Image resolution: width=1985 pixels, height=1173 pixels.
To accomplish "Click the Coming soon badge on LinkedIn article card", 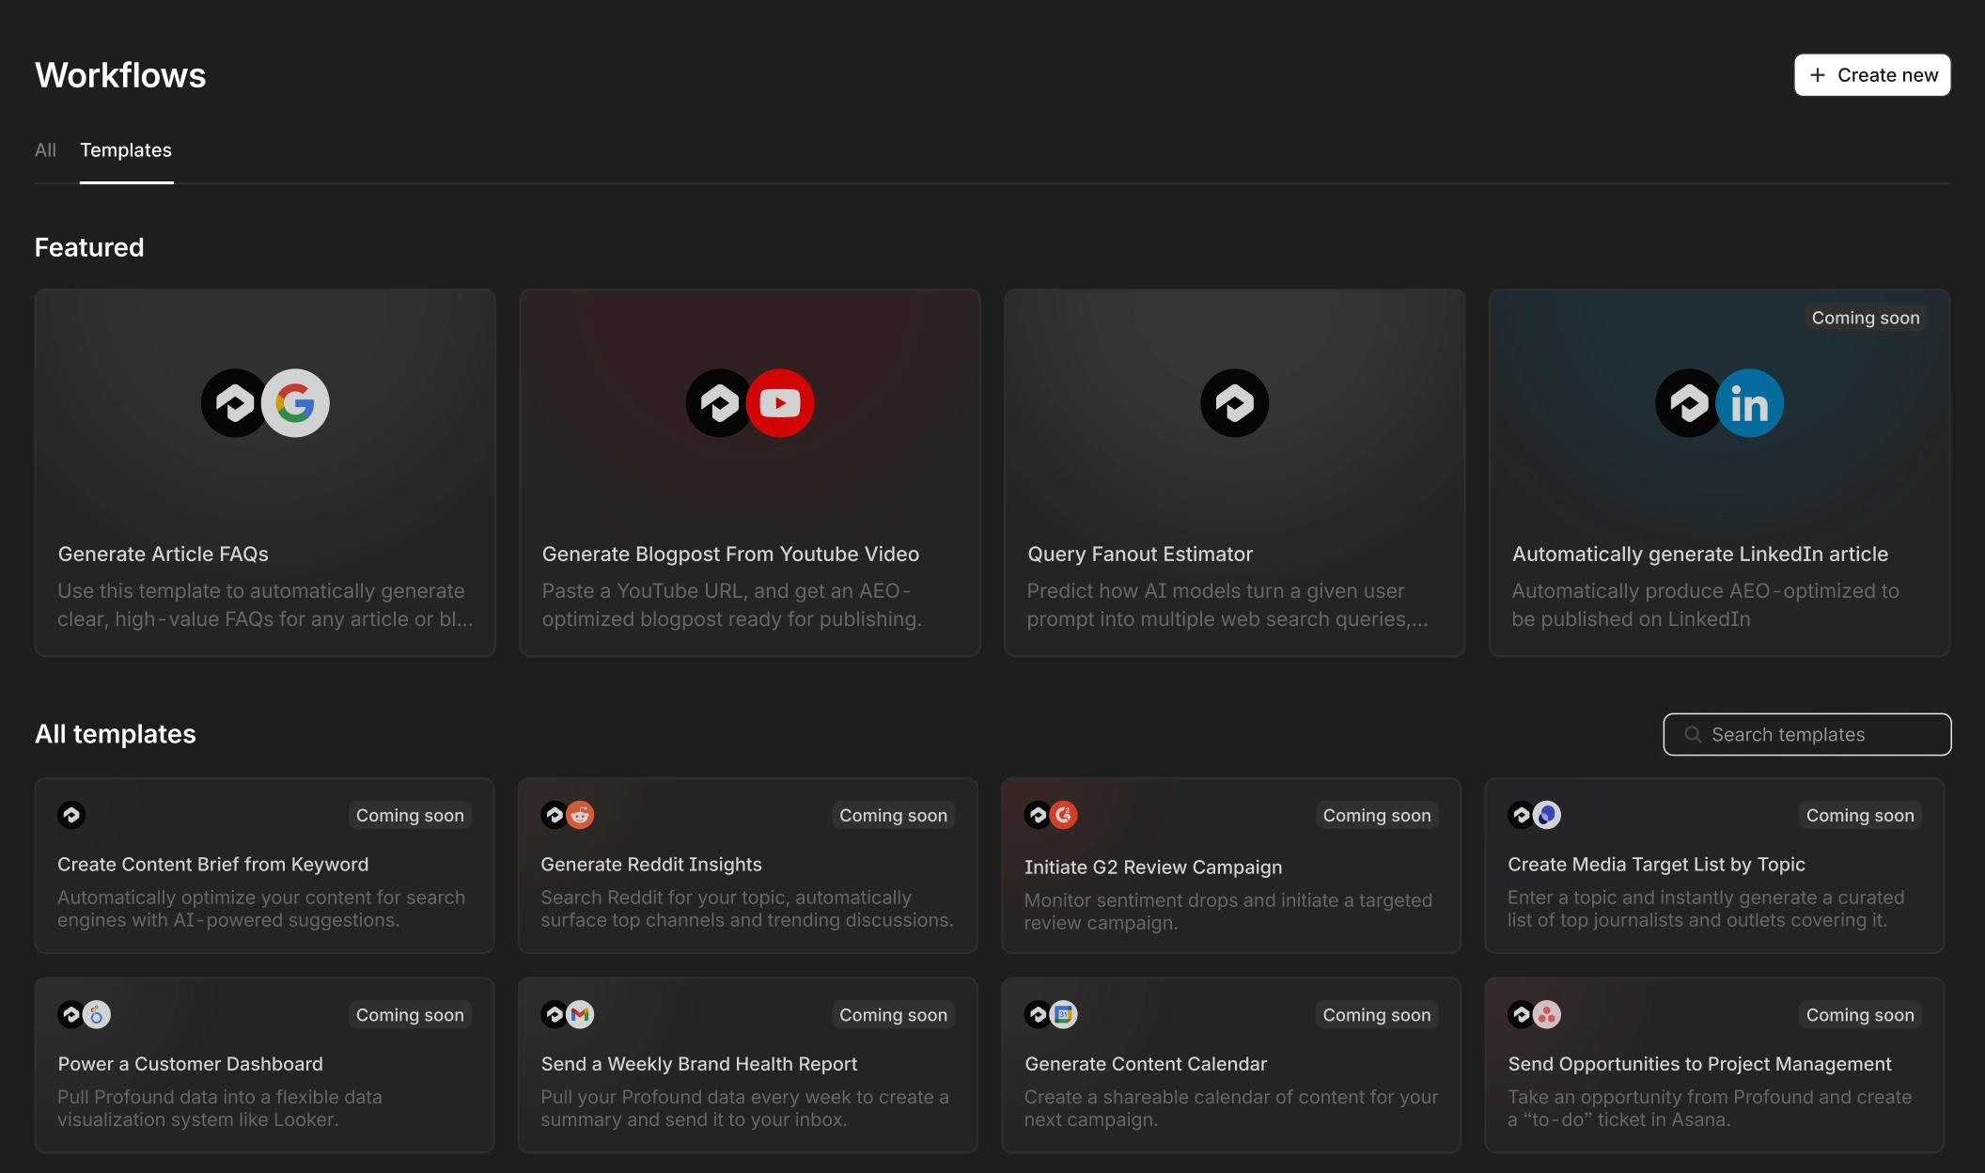I will click(x=1866, y=318).
